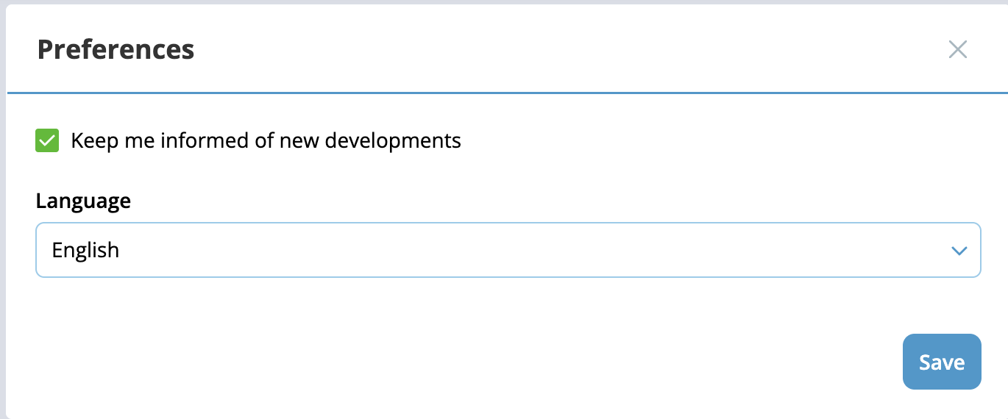Click the Language field label
The height and width of the screenshot is (419, 1008).
(83, 201)
